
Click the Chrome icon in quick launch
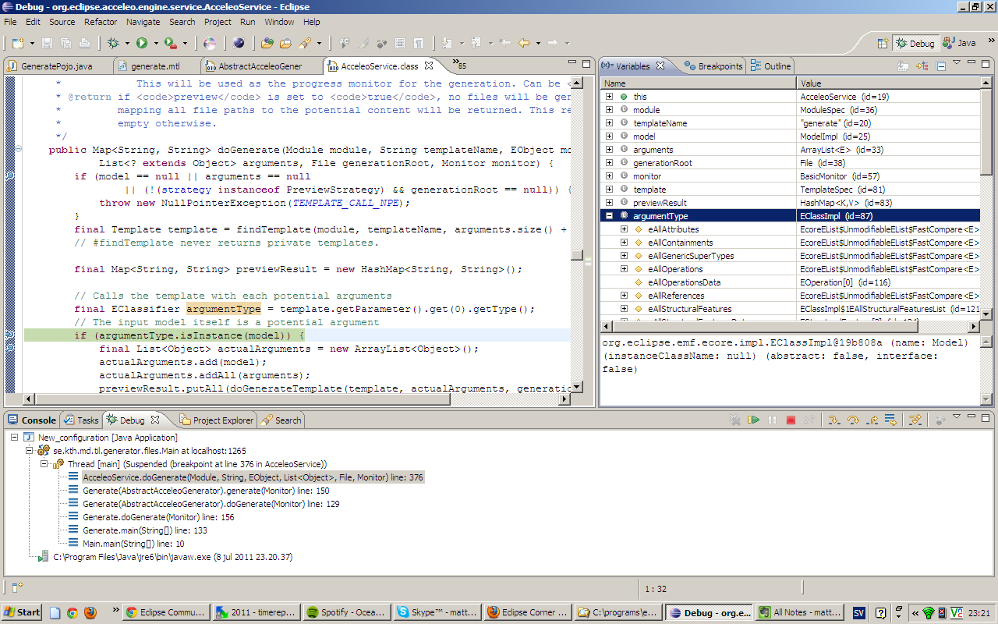72,612
